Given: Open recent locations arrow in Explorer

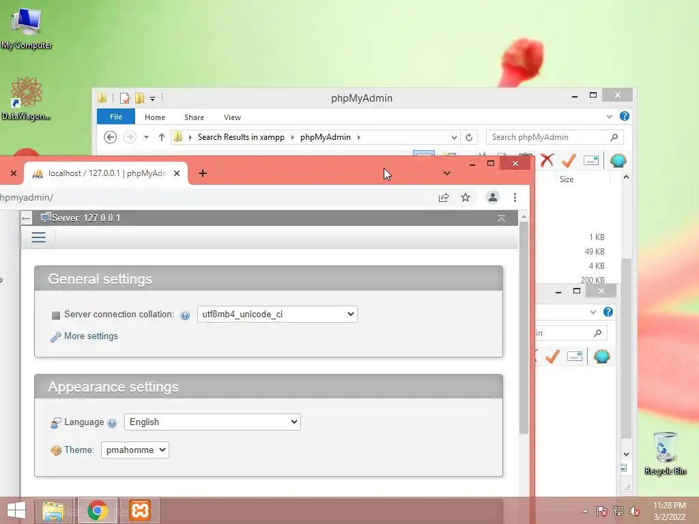Looking at the screenshot, I should pyautogui.click(x=146, y=137).
